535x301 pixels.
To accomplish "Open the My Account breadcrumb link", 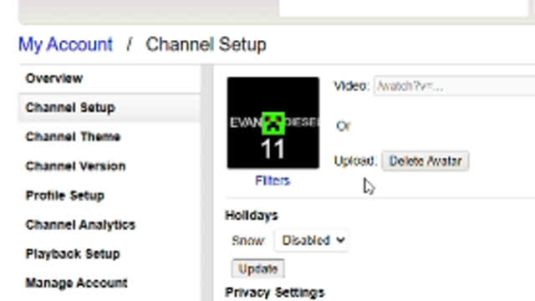I will (65, 44).
